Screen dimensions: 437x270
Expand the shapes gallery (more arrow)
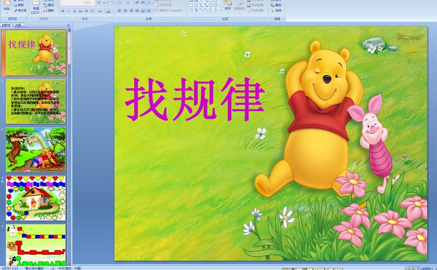[220, 10]
